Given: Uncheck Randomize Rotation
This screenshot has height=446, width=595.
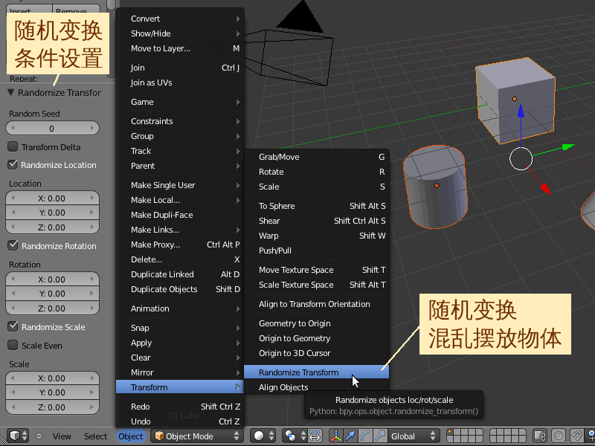Looking at the screenshot, I should pyautogui.click(x=13, y=245).
